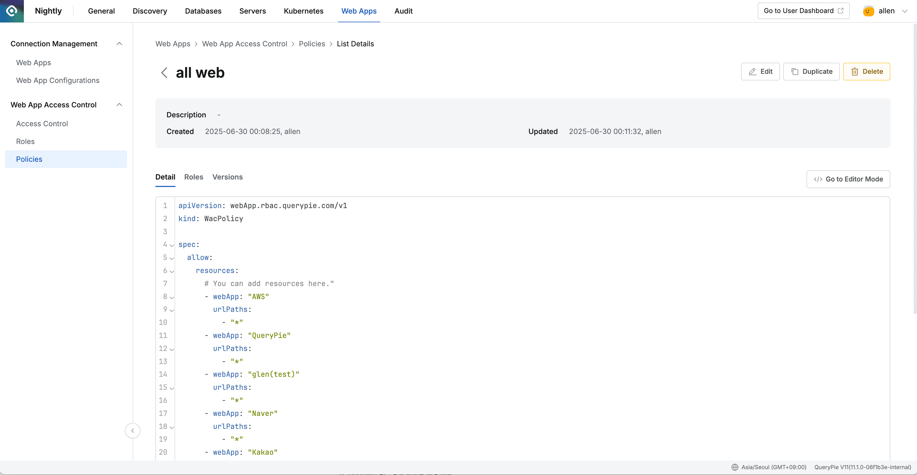Image resolution: width=917 pixels, height=475 pixels.
Task: Switch to the Roles tab
Action: (x=194, y=177)
